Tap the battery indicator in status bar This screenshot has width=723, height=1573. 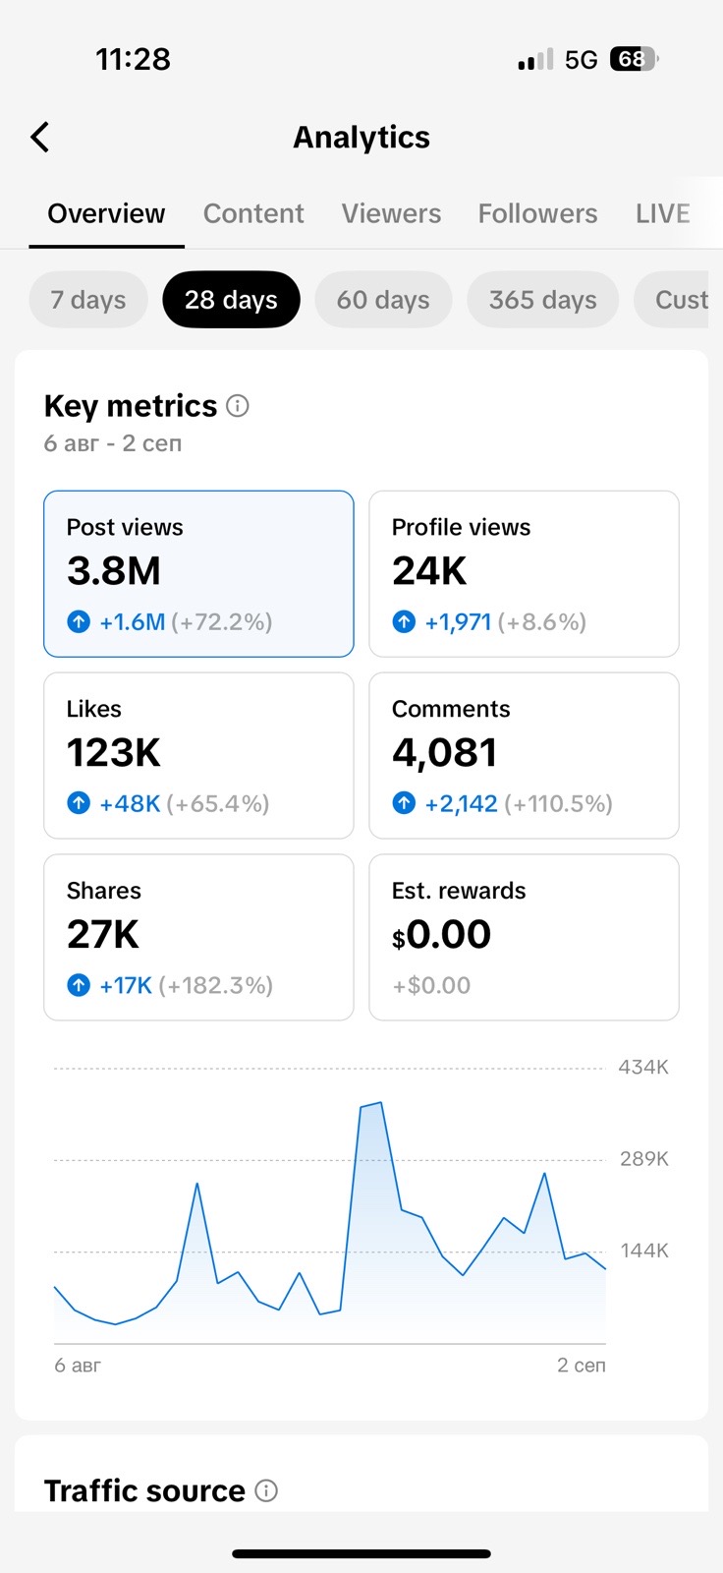634,60
